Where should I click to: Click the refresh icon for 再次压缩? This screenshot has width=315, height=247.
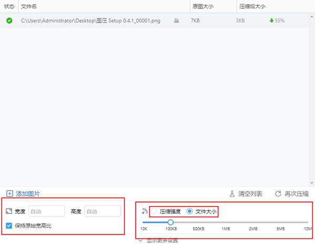[278, 194]
